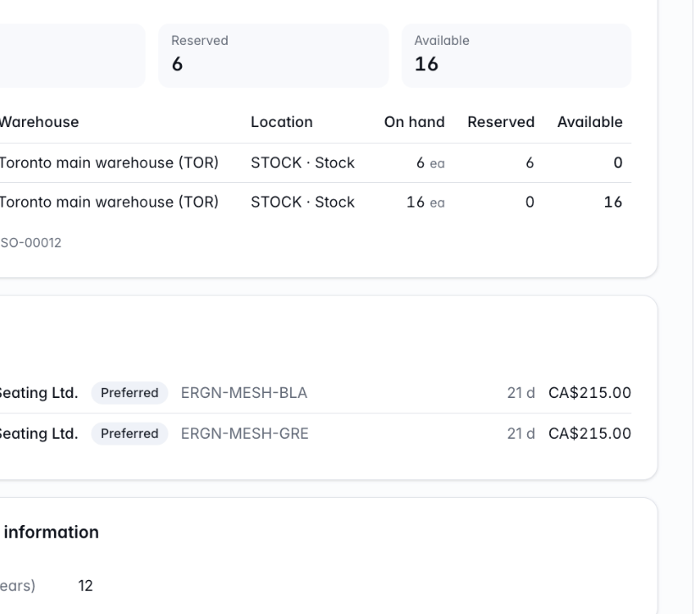Click the CA$215.00 price for ERGN-MESH-BLA
The height and width of the screenshot is (614, 694).
pos(590,393)
